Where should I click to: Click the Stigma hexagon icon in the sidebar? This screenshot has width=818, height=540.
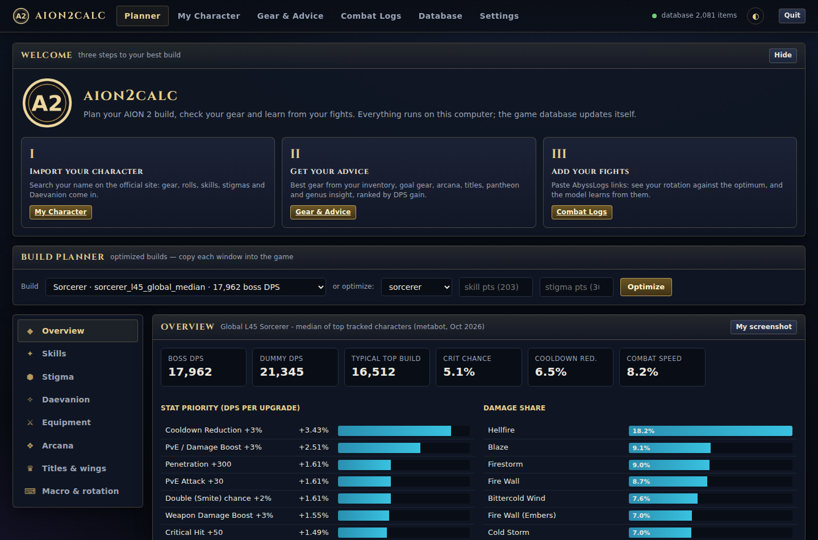click(30, 377)
